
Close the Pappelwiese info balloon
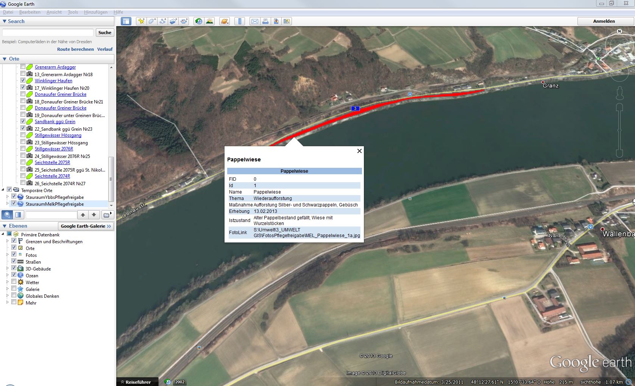[359, 151]
